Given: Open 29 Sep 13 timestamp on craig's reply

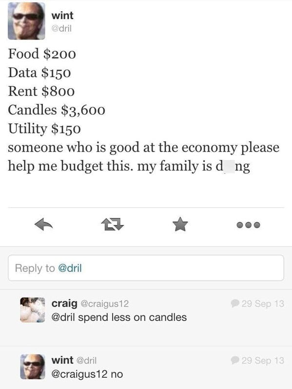Looking at the screenshot, I should pos(263,304).
